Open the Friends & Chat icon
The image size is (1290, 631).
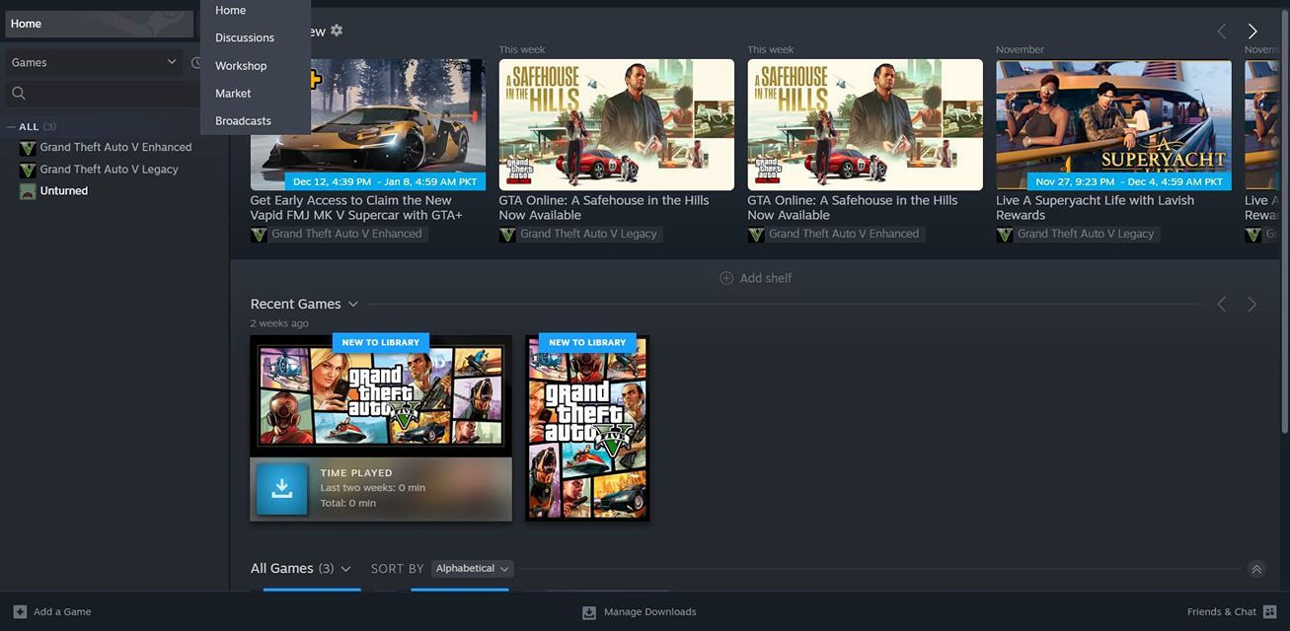(x=1269, y=611)
